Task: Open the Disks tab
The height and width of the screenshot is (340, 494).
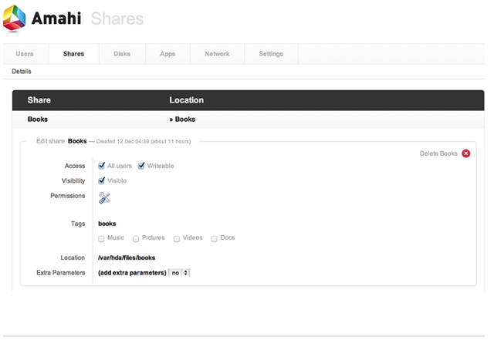Action: tap(122, 54)
